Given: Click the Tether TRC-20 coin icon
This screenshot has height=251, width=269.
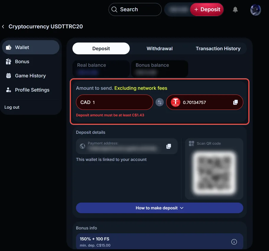Looking at the screenshot, I should [175, 102].
